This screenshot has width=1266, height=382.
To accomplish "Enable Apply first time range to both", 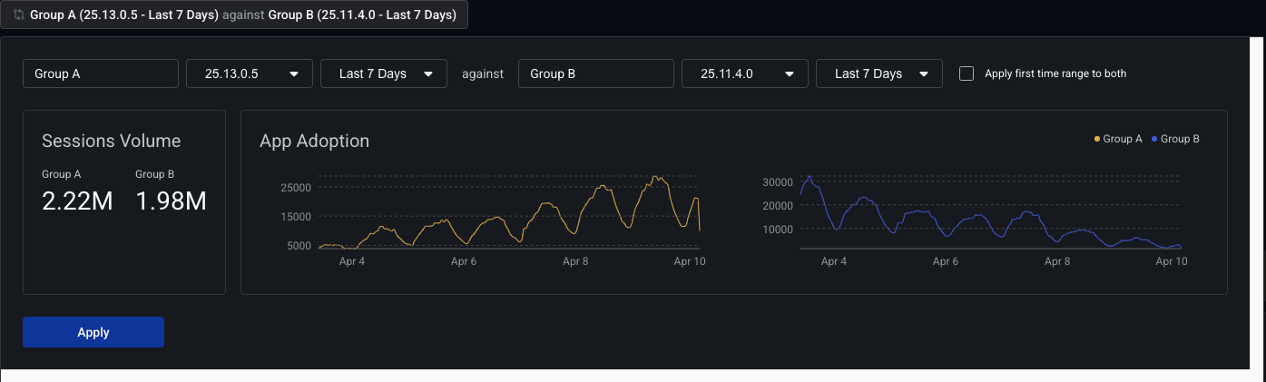I will tap(967, 73).
